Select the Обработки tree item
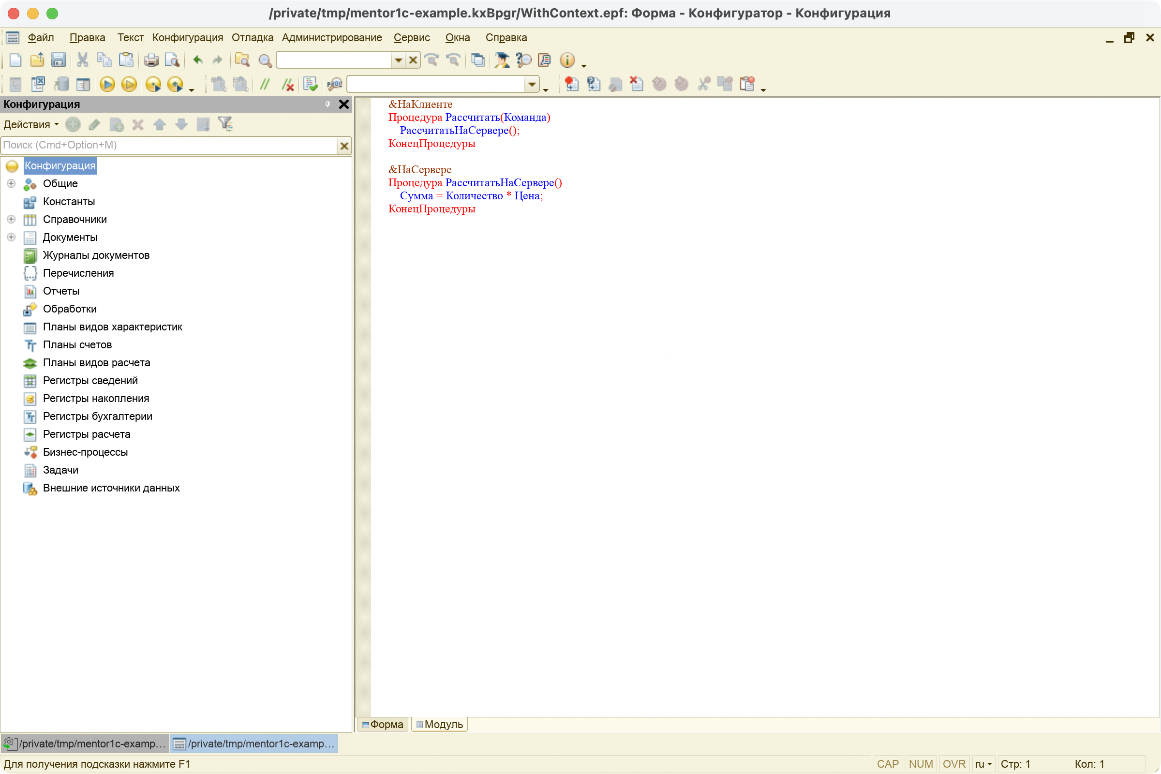 (70, 309)
